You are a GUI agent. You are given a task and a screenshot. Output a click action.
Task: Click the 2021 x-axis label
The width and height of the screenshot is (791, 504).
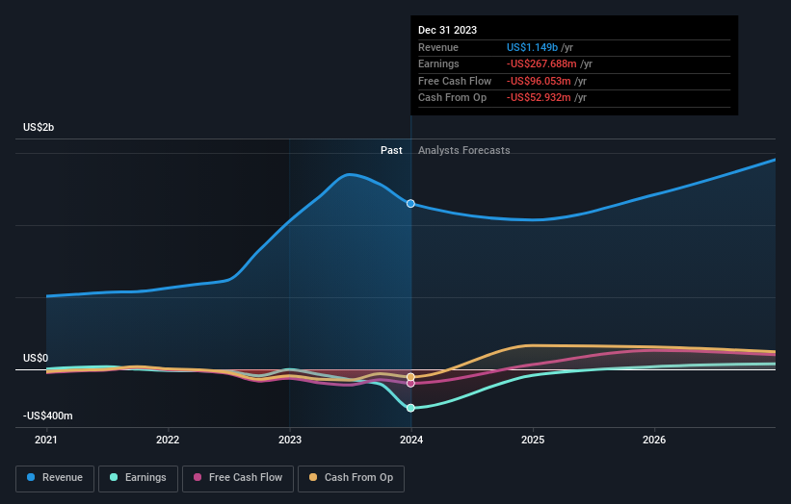46,441
